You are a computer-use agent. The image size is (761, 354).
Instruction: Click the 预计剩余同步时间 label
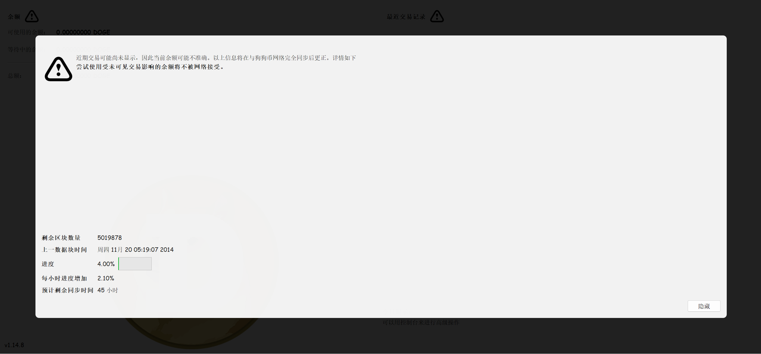click(68, 290)
